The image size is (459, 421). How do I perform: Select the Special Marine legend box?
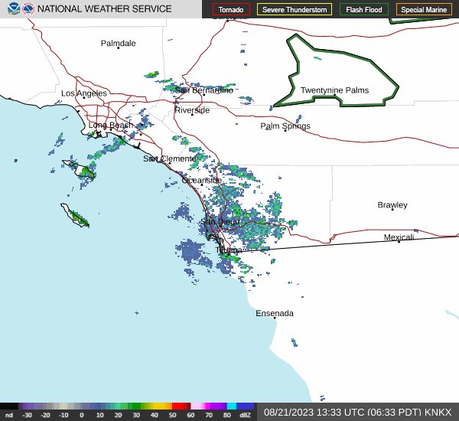(x=424, y=10)
